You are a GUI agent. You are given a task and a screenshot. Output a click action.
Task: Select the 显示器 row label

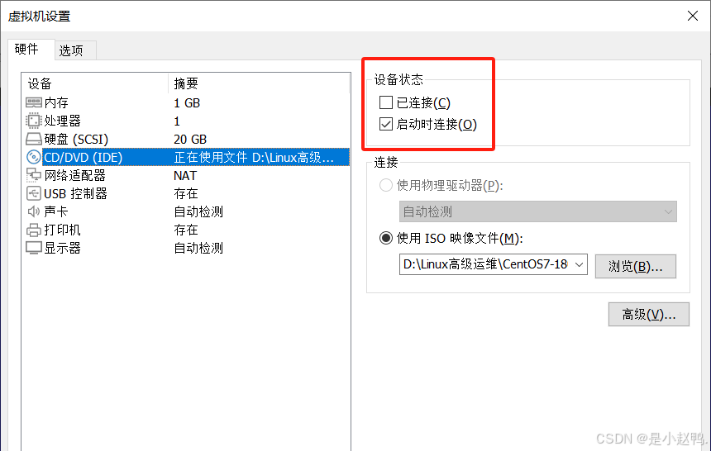coord(62,248)
